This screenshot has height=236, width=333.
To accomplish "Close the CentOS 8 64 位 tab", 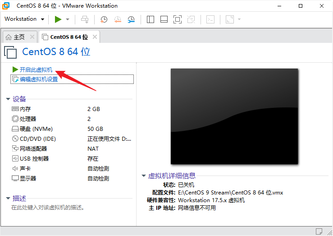I will tap(95, 37).
